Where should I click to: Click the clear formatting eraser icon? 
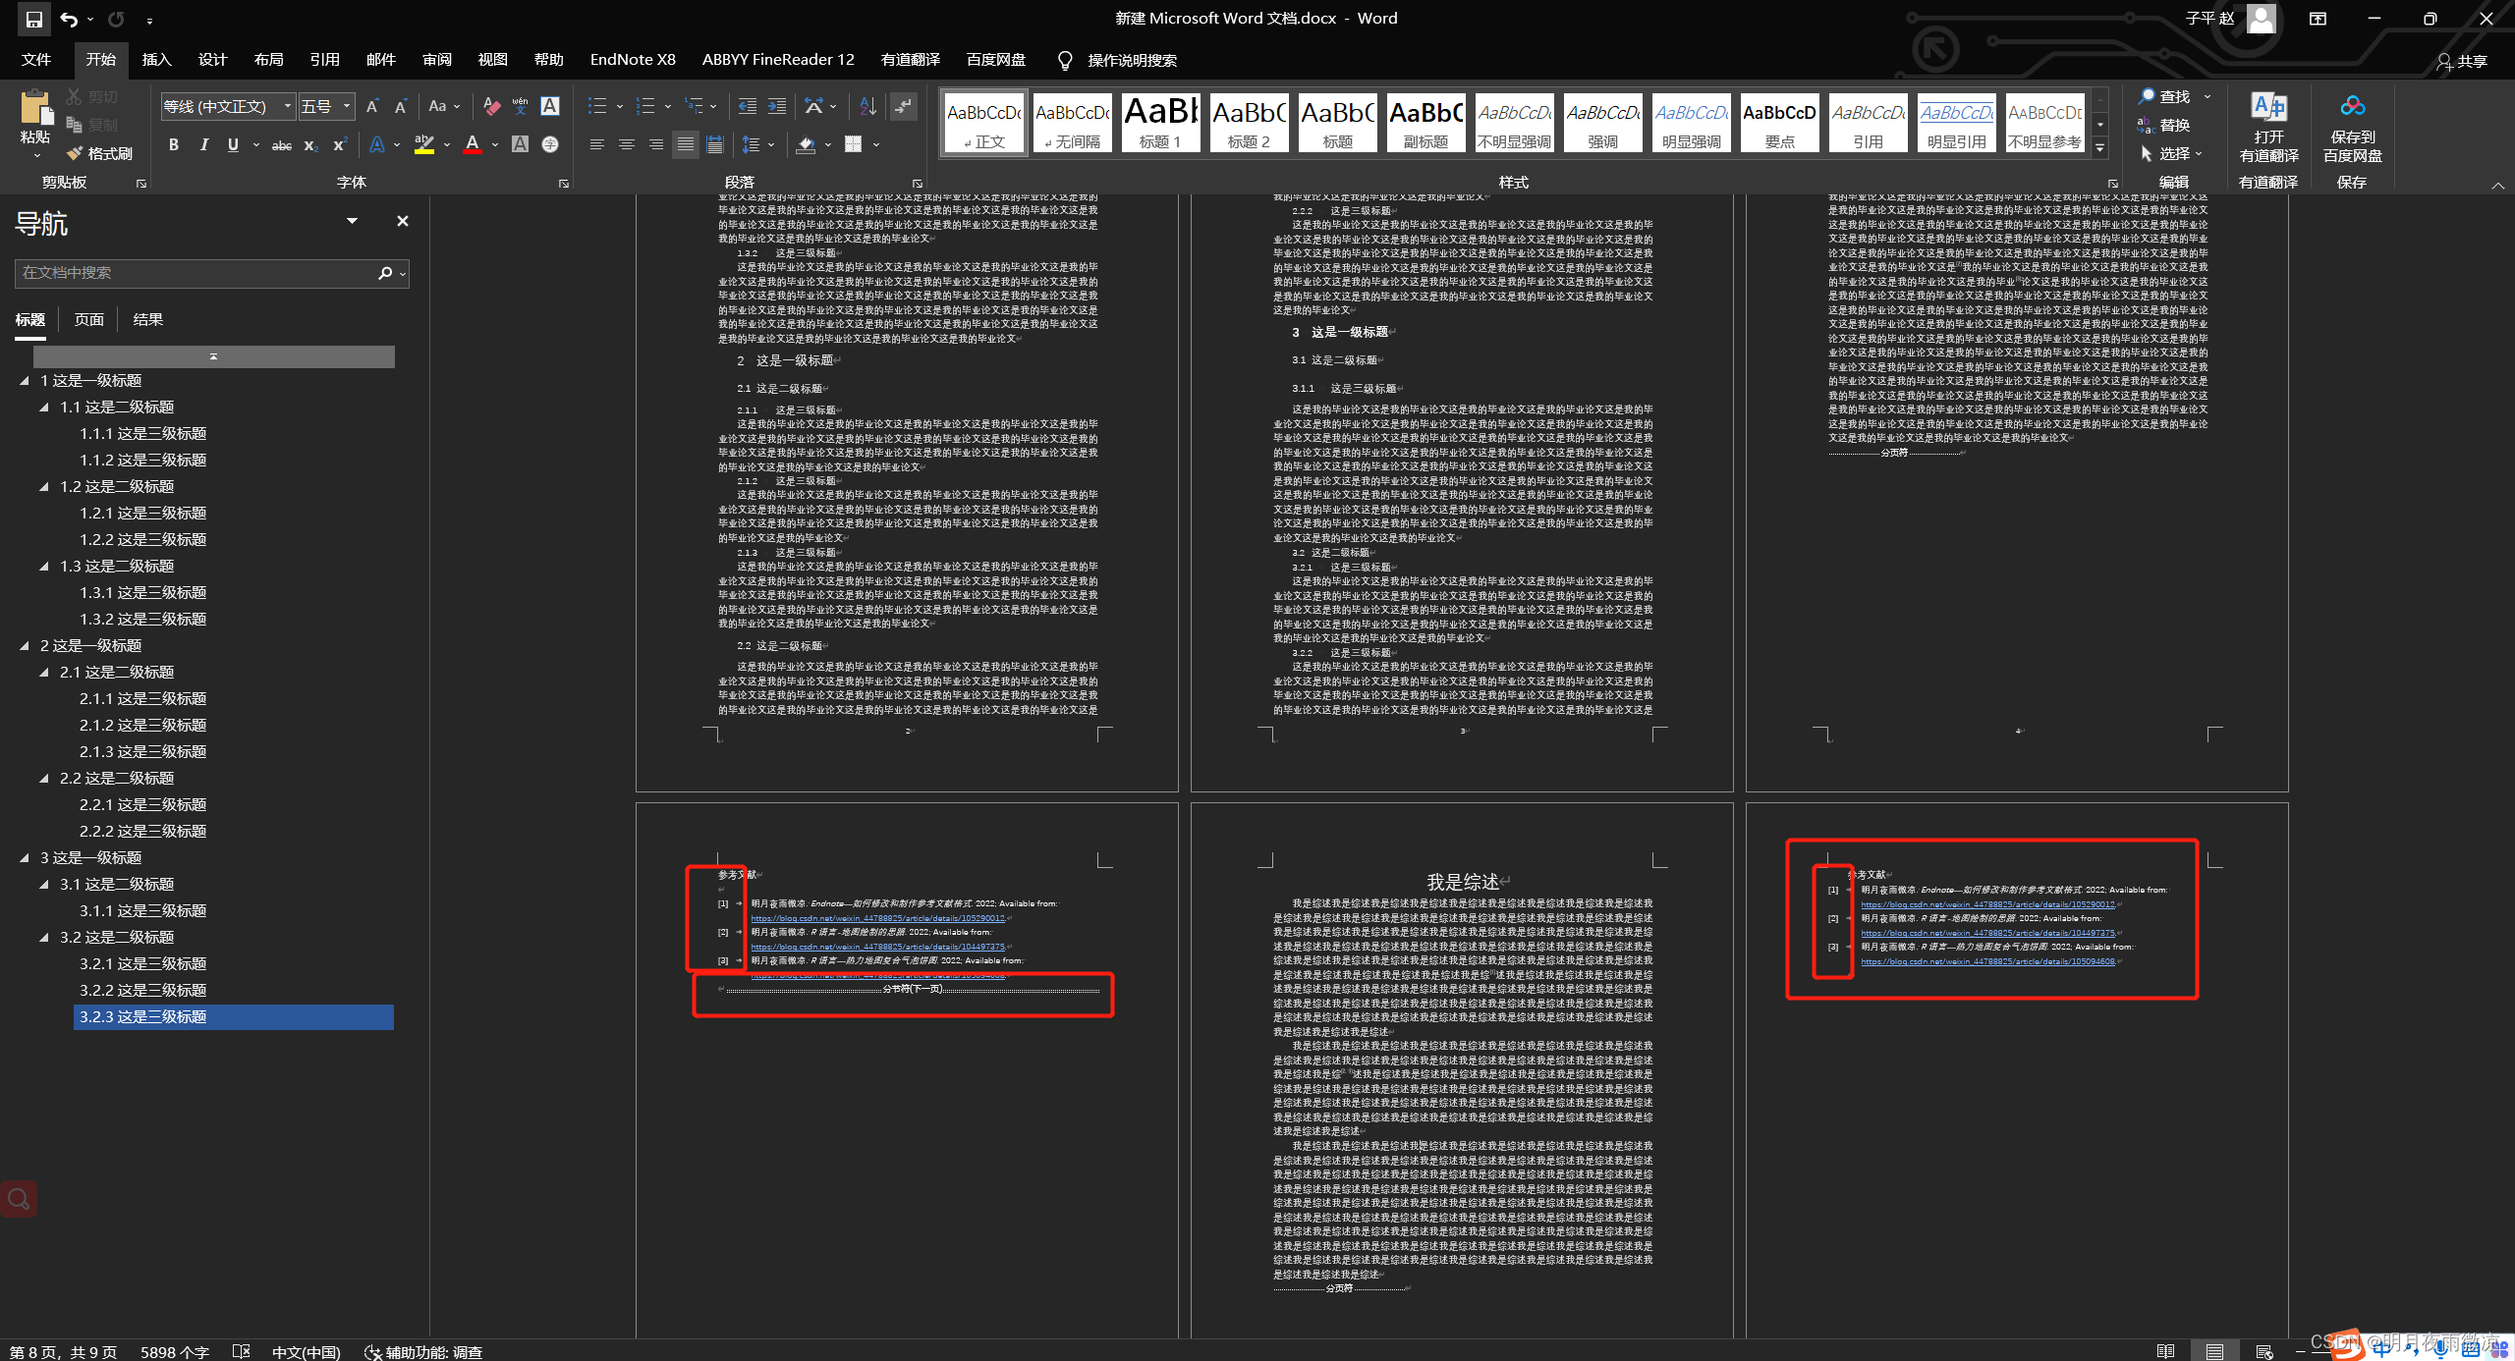[x=491, y=106]
